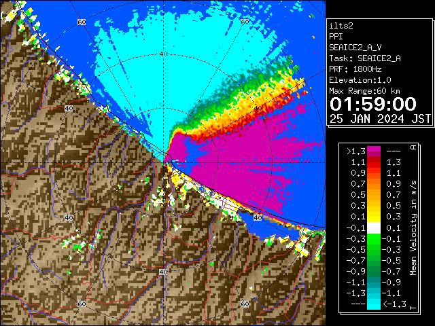
Task: Pick the bright red legend color band
Action: pyautogui.click(x=374, y=164)
